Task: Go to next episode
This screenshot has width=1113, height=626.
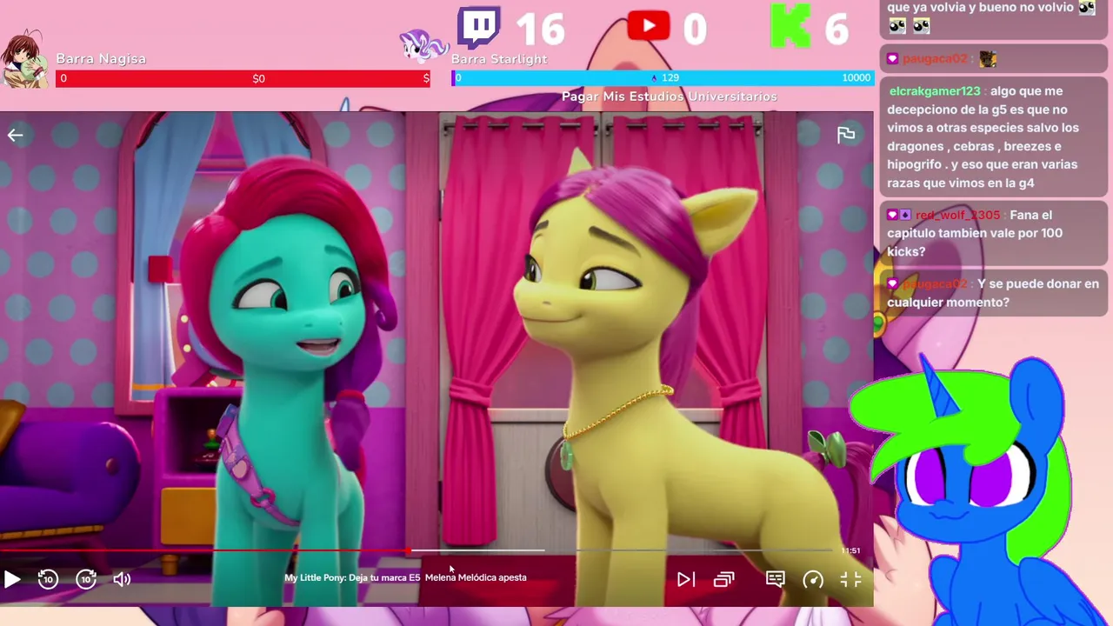Action: pyautogui.click(x=686, y=579)
